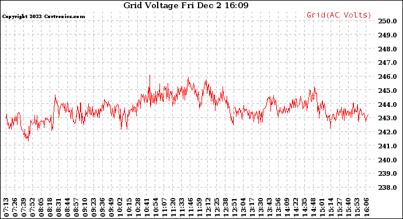Click the 07:26 time label
Viewport: 403px width, 219px height.
(x=15, y=207)
